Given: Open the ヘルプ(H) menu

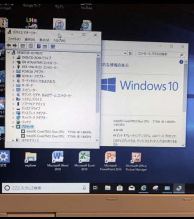Looking at the screenshot, I should (59, 41).
